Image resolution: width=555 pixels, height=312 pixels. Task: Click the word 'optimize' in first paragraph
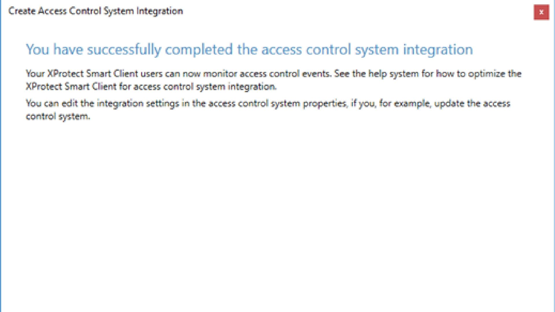(486, 74)
